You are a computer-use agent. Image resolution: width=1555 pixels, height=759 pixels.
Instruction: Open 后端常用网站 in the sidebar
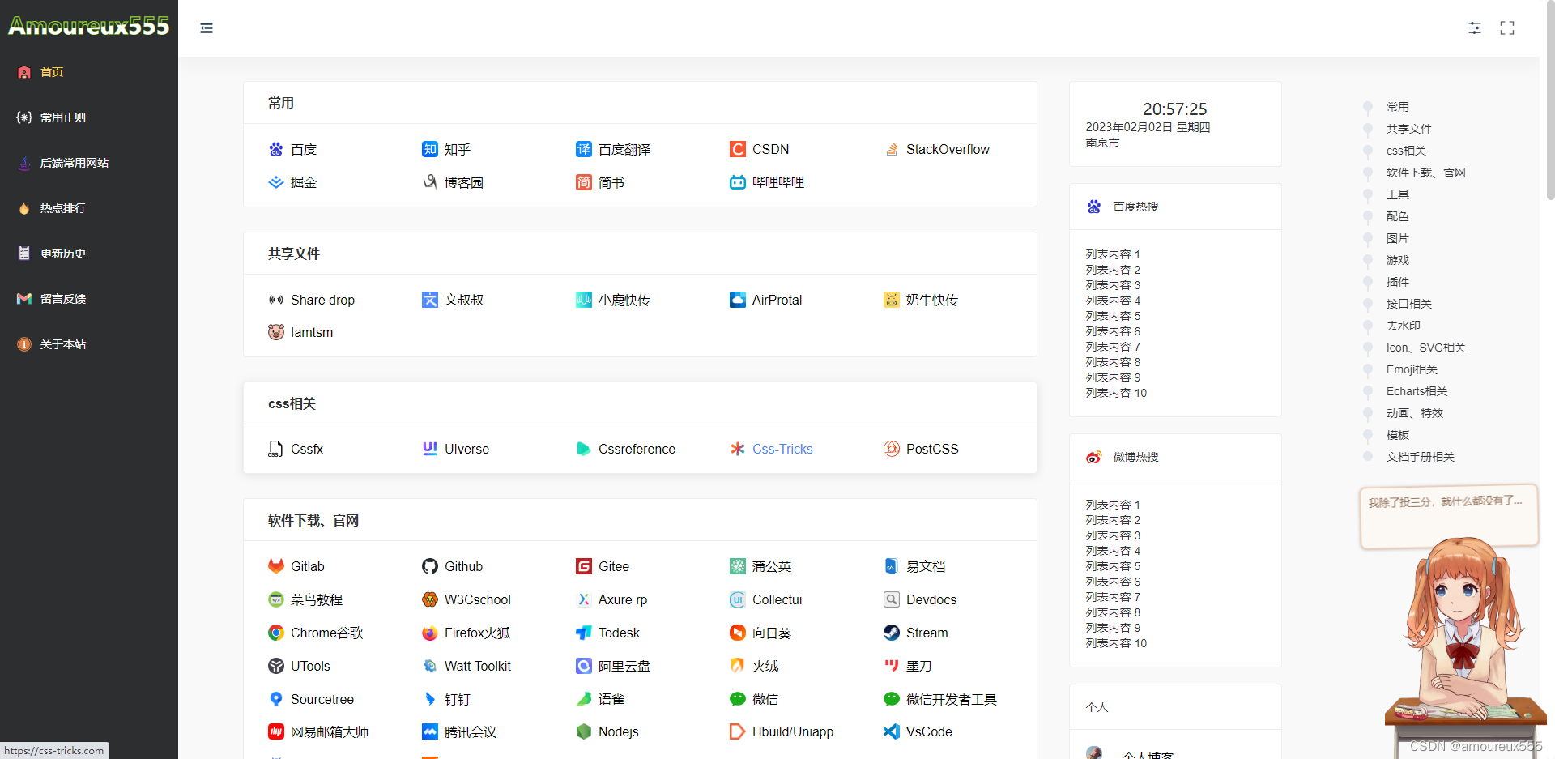tap(75, 163)
